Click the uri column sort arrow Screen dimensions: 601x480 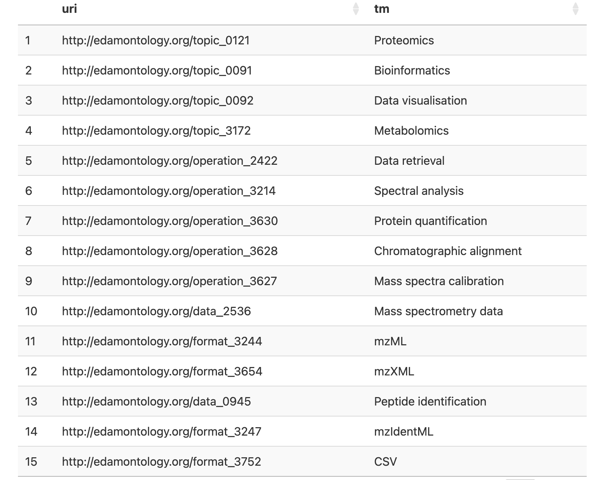tap(355, 9)
